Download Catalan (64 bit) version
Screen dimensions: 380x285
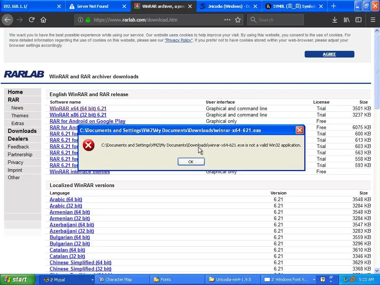pyautogui.click(x=68, y=250)
